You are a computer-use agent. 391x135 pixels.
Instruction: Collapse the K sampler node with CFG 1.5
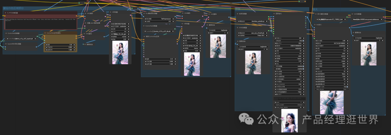(x=183, y=24)
